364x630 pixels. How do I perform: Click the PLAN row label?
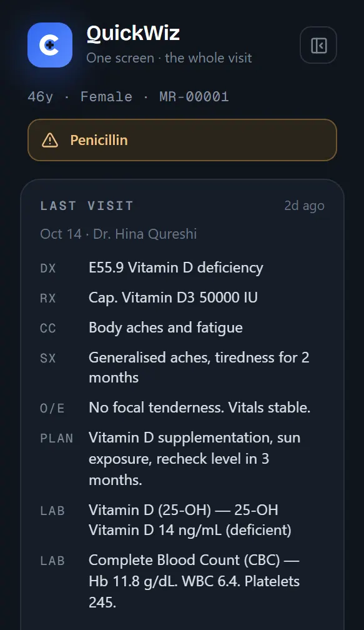pos(57,438)
